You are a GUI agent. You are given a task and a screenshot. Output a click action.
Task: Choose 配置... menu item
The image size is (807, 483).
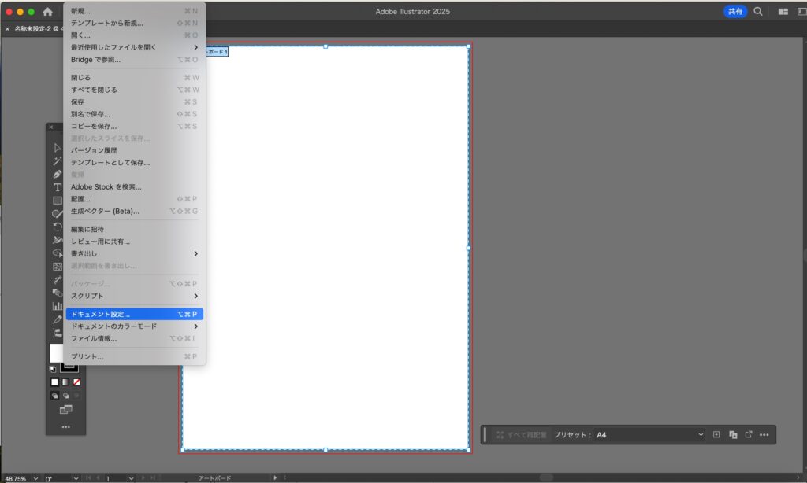pos(134,199)
